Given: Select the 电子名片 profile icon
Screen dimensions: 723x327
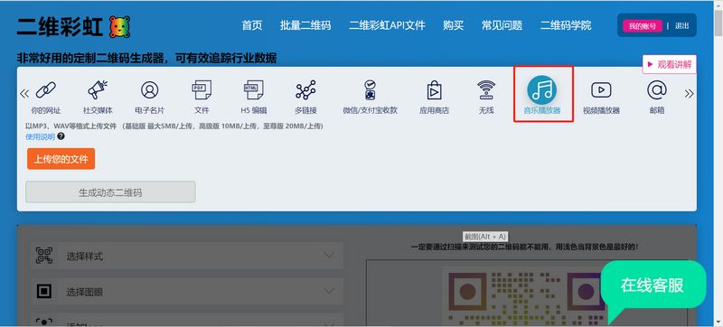Looking at the screenshot, I should point(149,89).
